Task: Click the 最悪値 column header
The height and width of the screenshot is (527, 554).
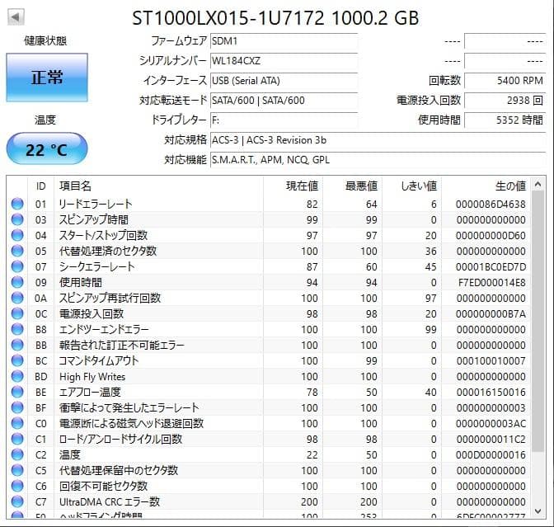Action: 353,186
